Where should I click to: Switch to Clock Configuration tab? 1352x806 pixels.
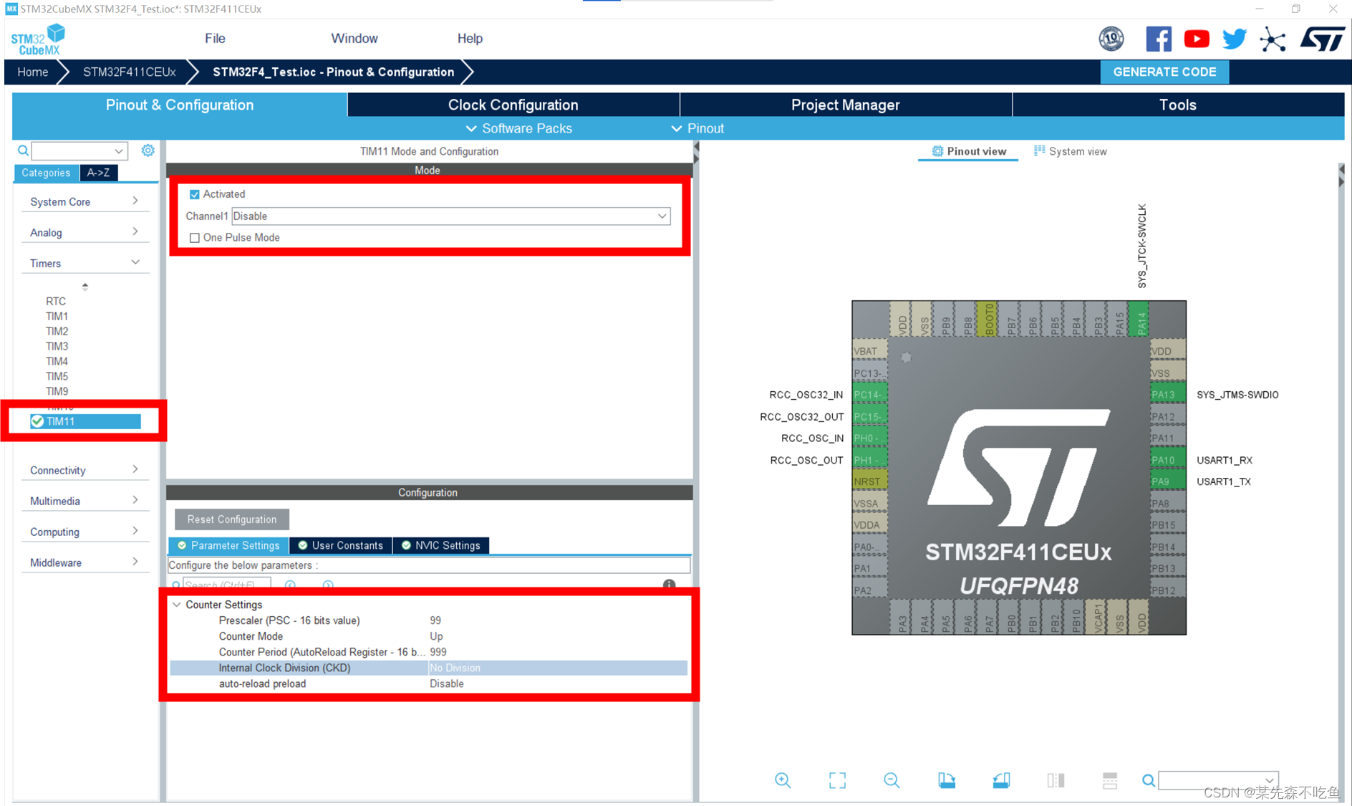point(513,105)
